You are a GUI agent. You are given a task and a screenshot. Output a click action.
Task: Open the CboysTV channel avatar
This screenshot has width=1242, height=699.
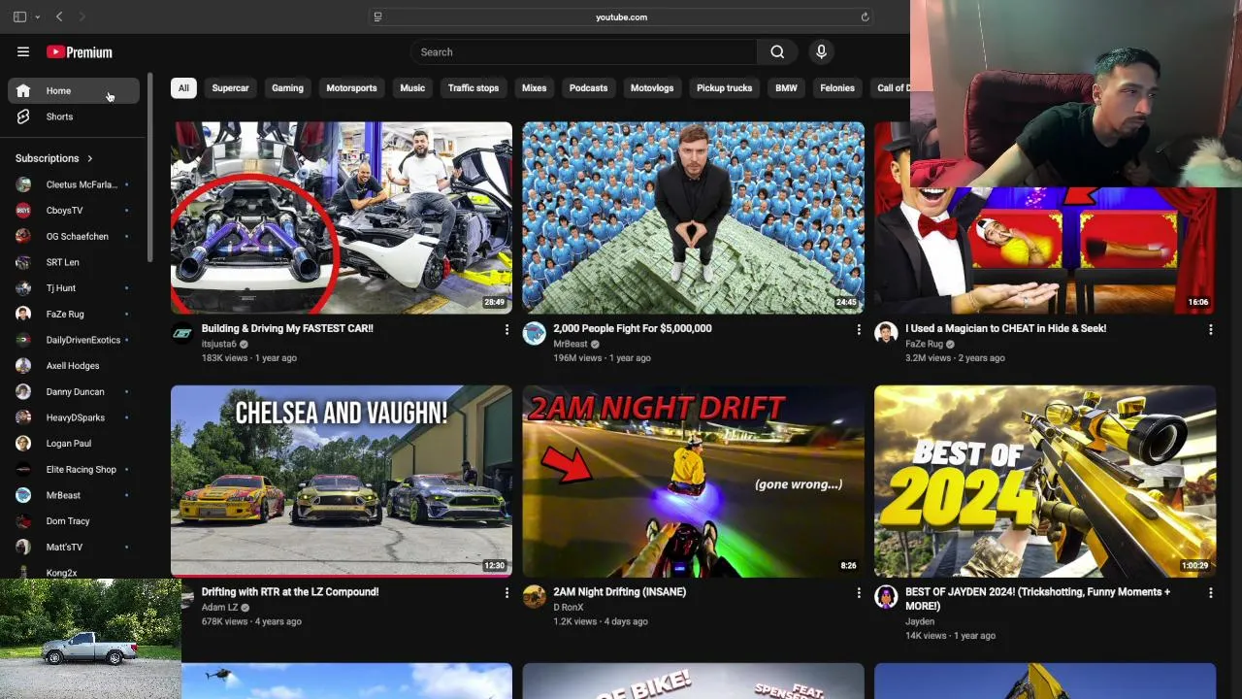click(23, 211)
